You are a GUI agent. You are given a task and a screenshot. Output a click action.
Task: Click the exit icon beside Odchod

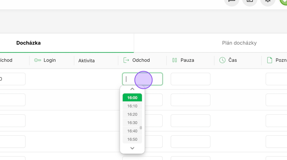[126, 60]
